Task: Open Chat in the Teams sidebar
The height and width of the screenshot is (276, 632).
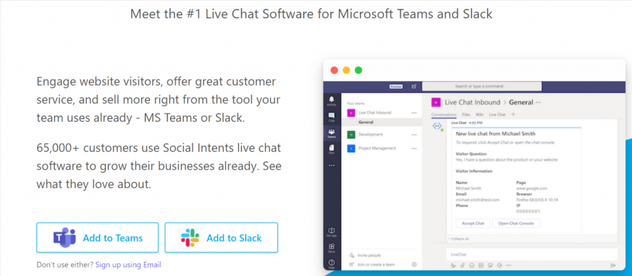Action: (x=331, y=117)
